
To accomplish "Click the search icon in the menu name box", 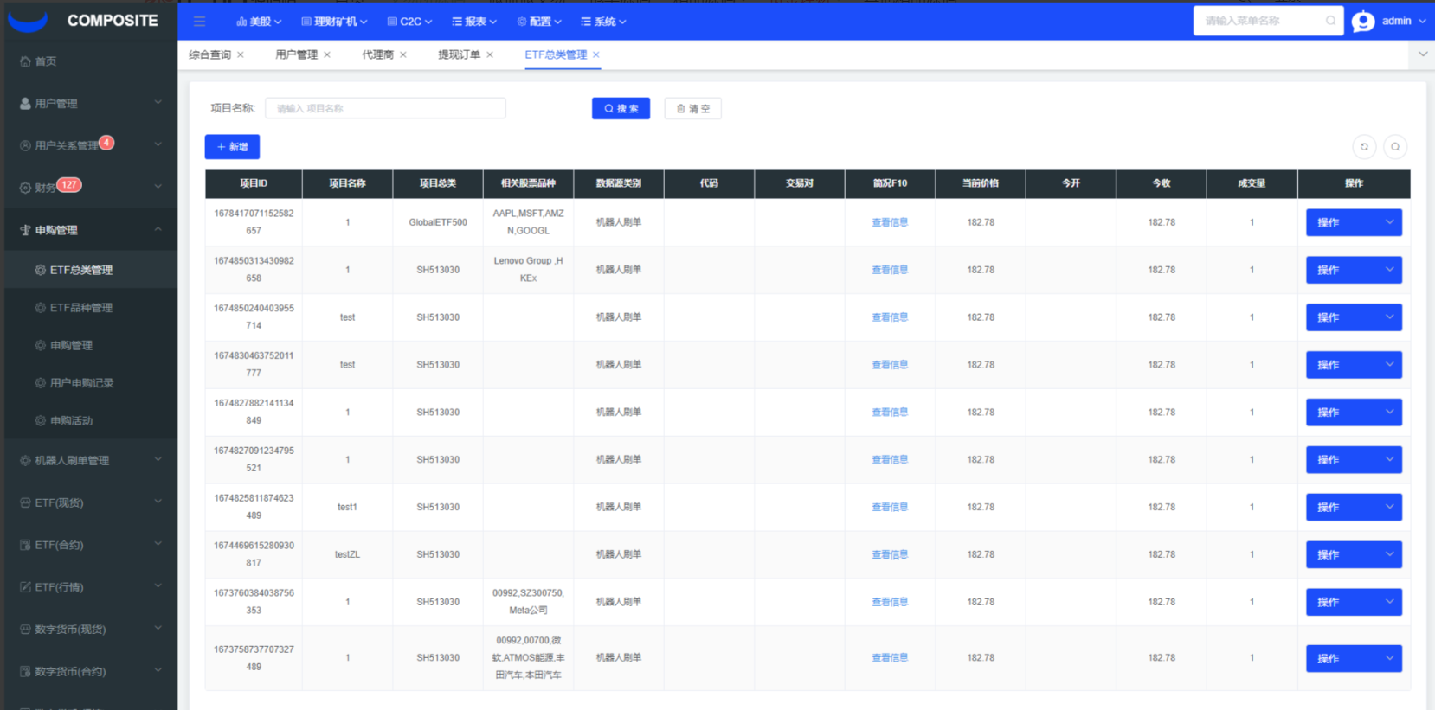I will click(x=1330, y=21).
